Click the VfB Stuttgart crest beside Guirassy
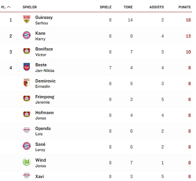The width and height of the screenshot is (196, 181). tap(27, 19)
